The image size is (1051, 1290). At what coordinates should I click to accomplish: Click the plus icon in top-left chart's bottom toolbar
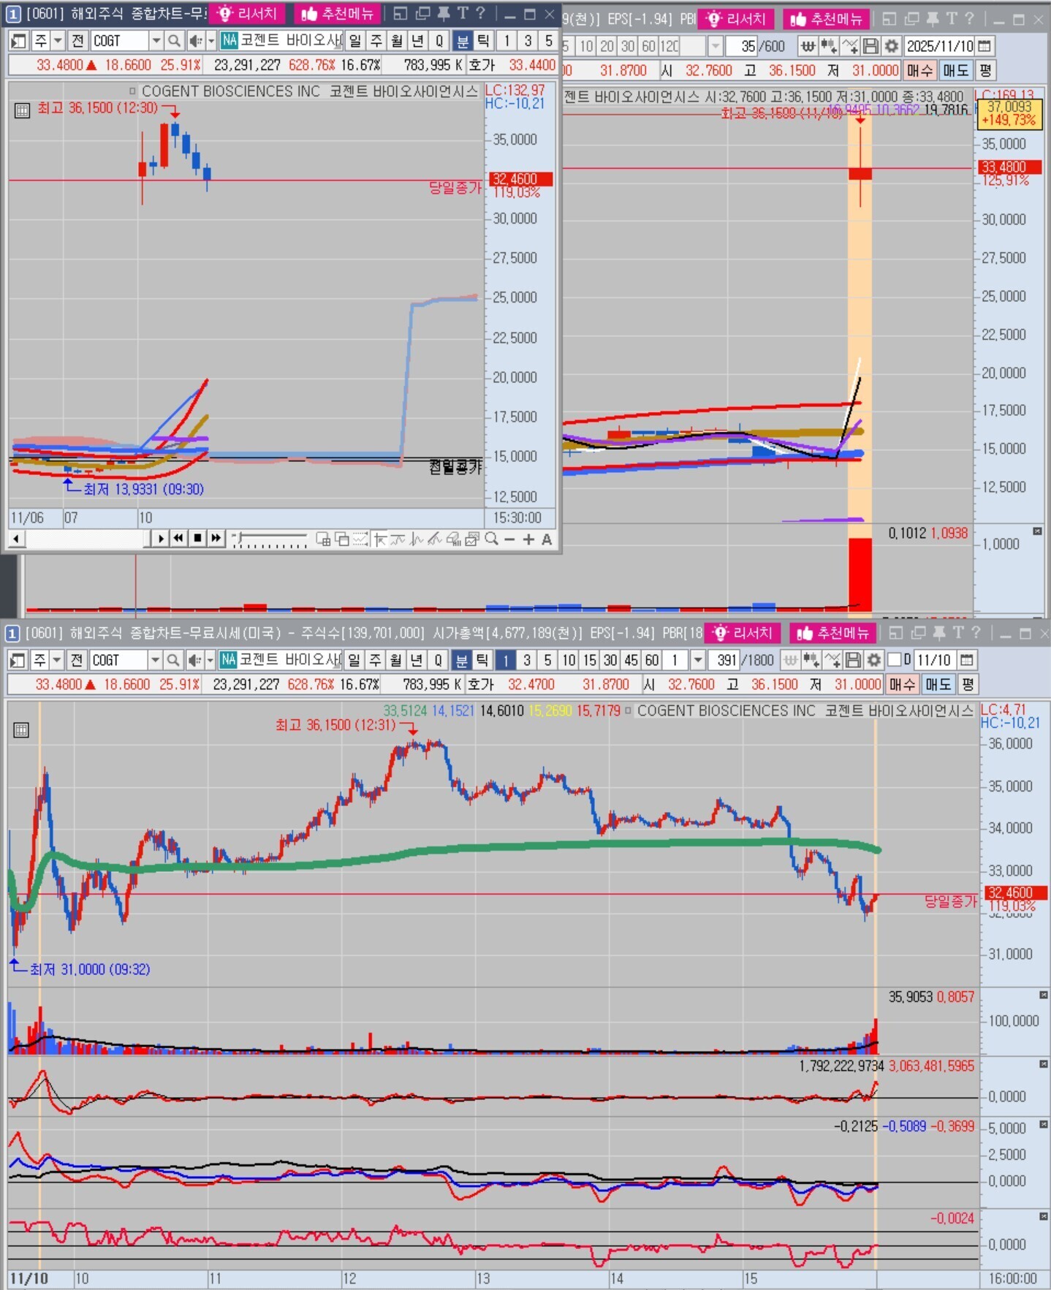(528, 539)
